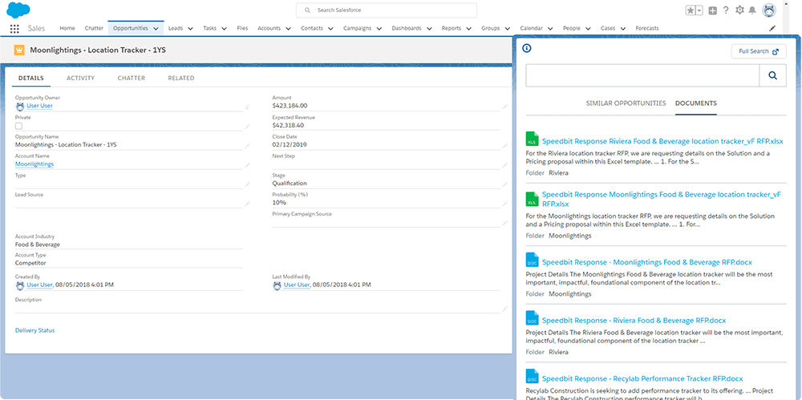Expand the Tasks tab dropdown chevron
Image resolution: width=802 pixels, height=400 pixels.
point(224,29)
